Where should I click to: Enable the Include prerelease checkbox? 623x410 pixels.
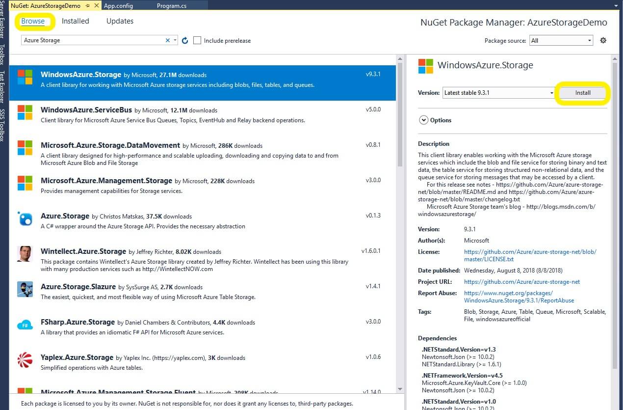197,40
